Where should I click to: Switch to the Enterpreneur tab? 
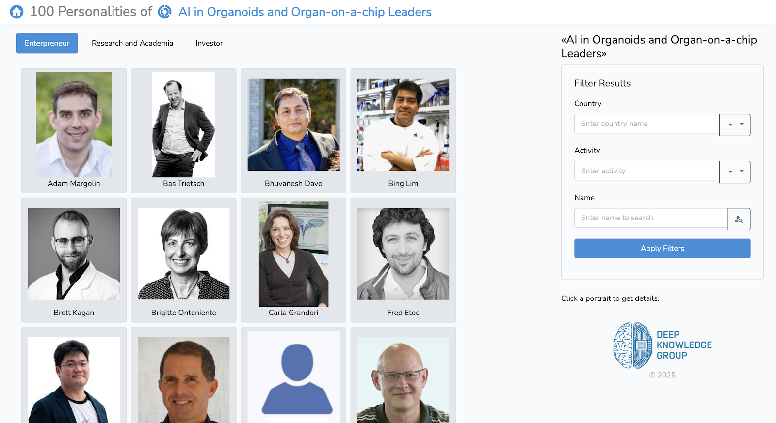[47, 43]
